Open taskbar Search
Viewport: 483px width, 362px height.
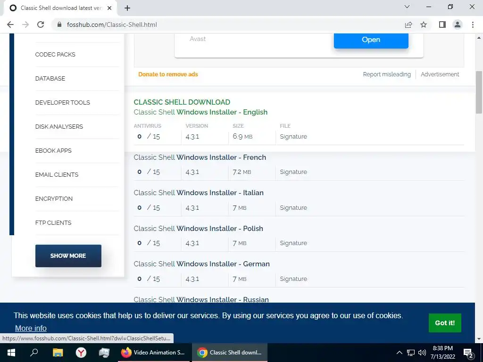(34, 353)
